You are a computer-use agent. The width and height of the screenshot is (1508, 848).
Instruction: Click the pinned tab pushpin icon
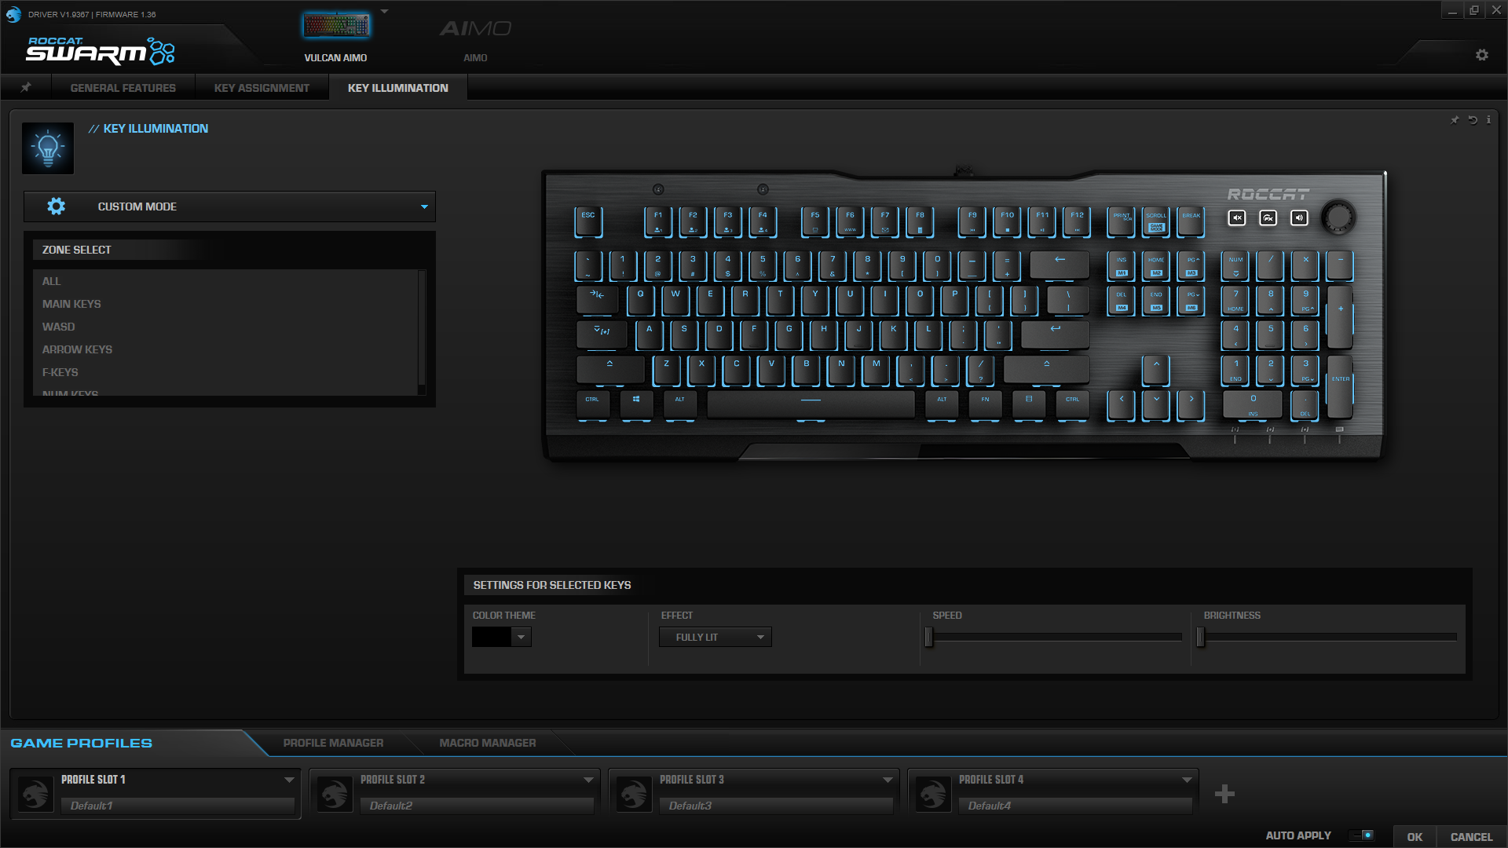26,87
